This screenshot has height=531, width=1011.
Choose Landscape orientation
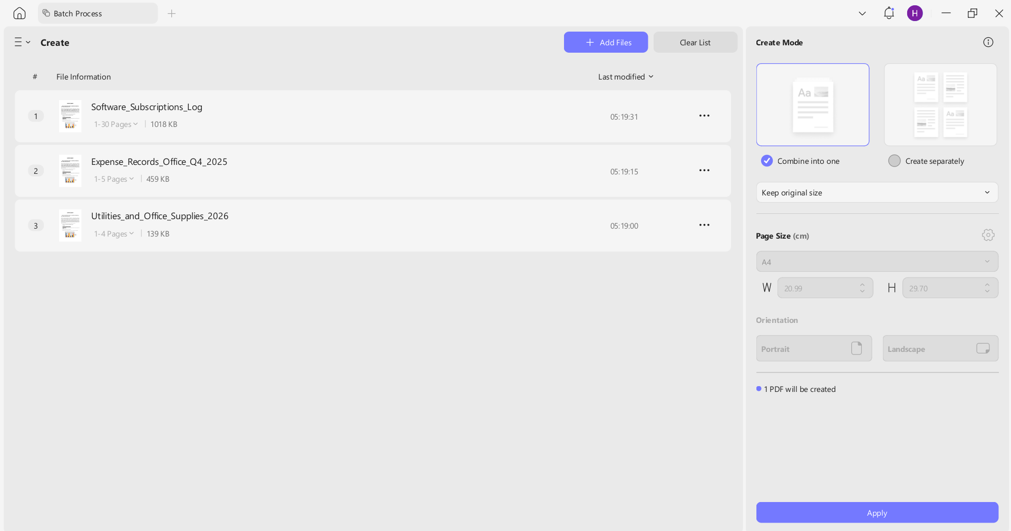click(940, 348)
